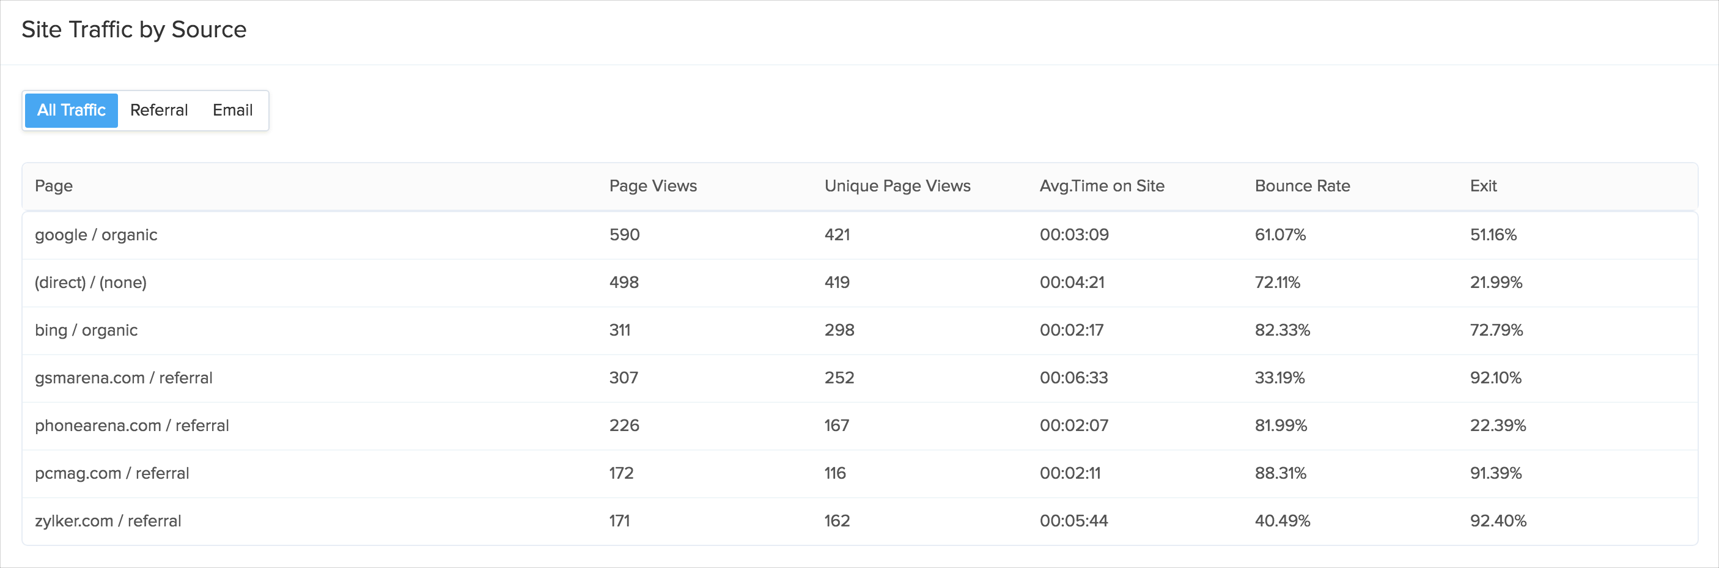The width and height of the screenshot is (1719, 568).
Task: Select pcmag.com / referral source
Action: 112,473
